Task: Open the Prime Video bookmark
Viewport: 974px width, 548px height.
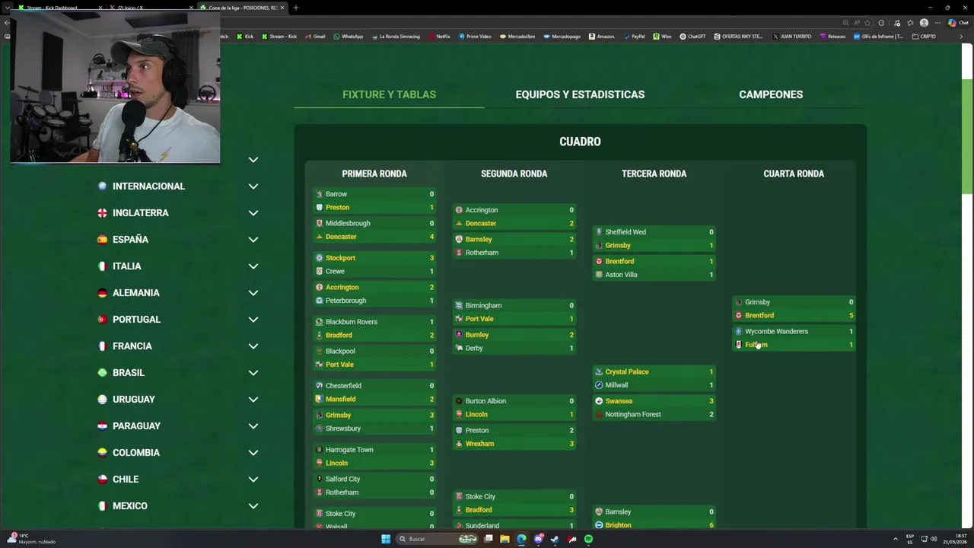Action: 475,37
